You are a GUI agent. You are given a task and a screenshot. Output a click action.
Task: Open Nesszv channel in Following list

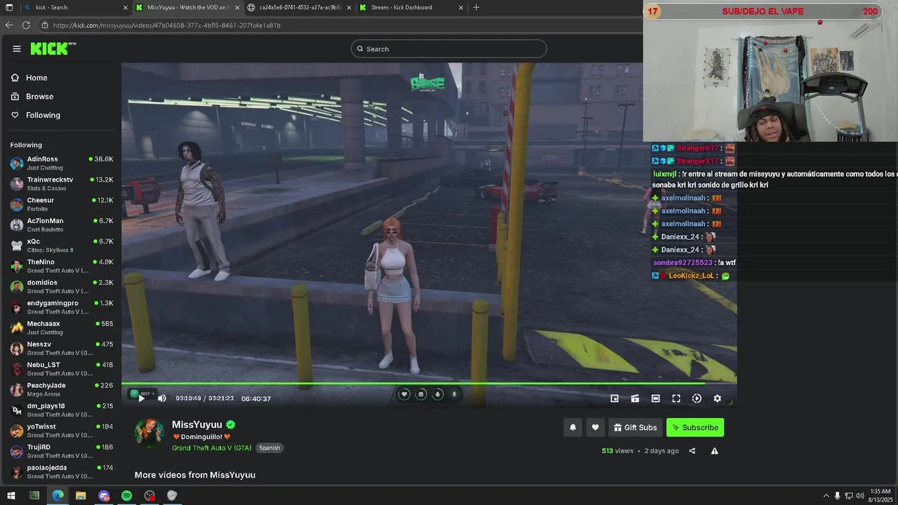61,349
